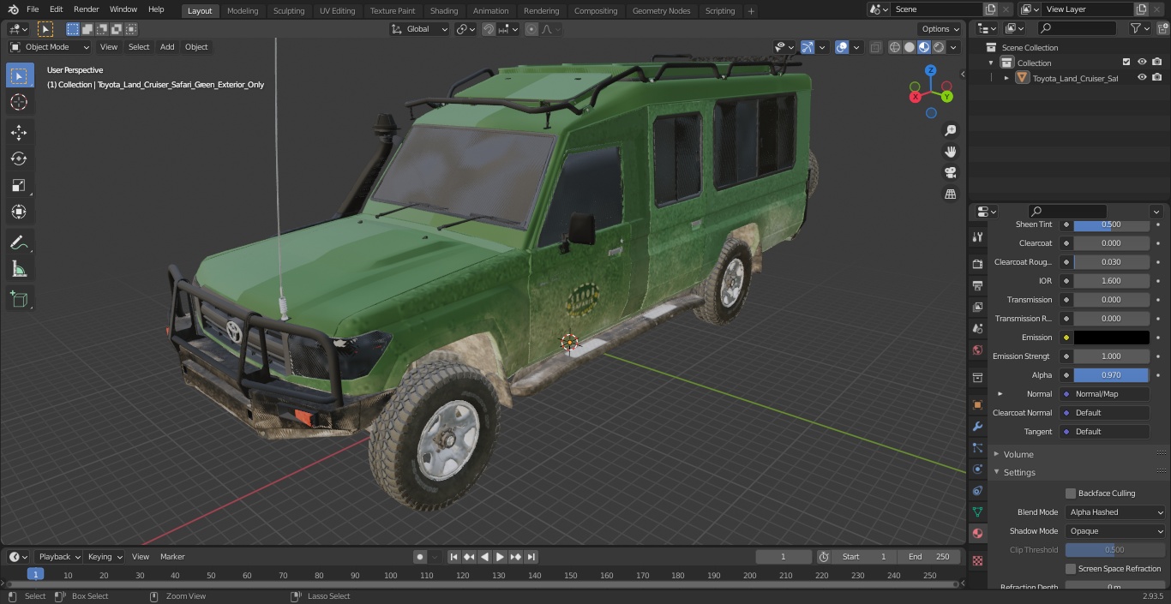Switch perspective/orthographic grid icon
1171x604 pixels.
point(950,194)
